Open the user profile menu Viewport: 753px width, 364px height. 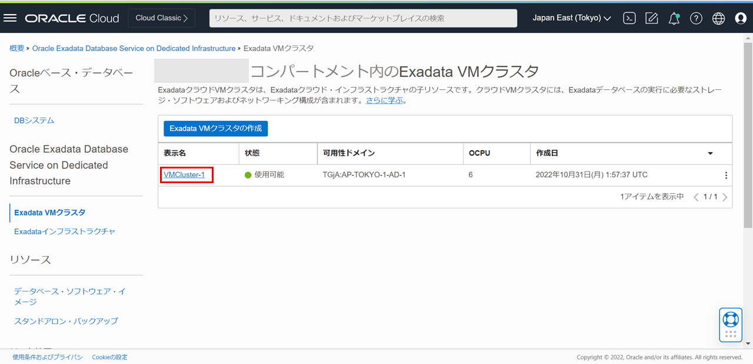[x=741, y=18]
